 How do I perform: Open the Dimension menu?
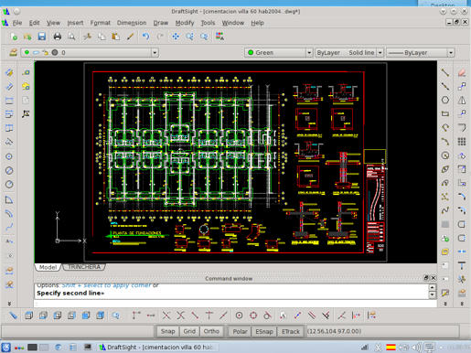click(x=132, y=23)
